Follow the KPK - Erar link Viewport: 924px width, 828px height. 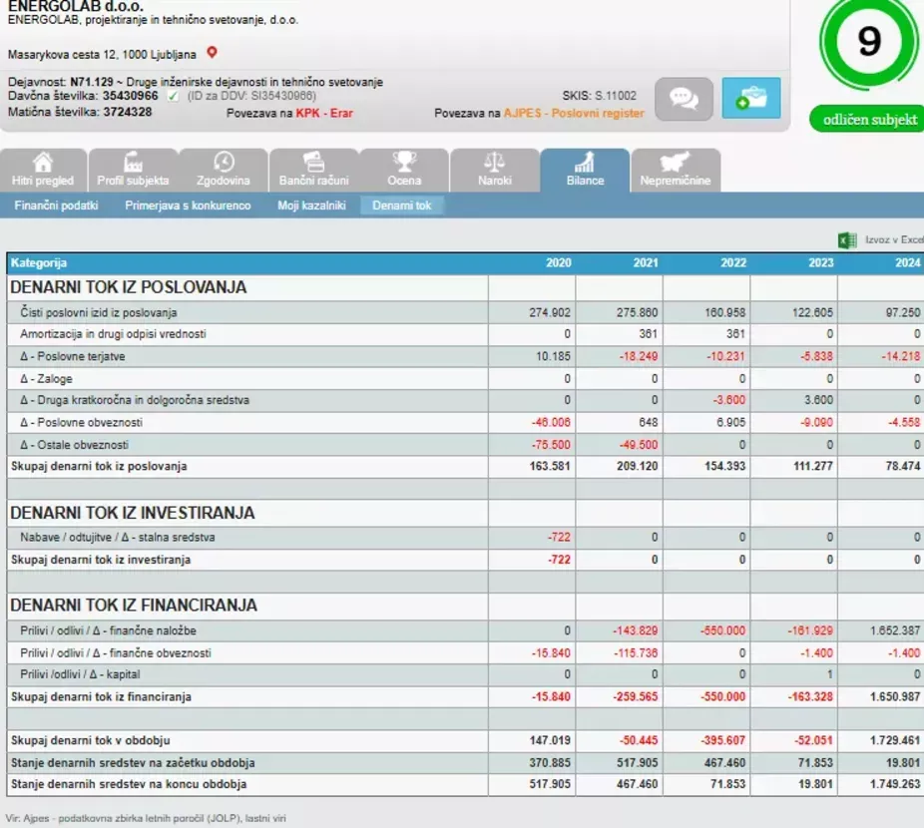324,113
